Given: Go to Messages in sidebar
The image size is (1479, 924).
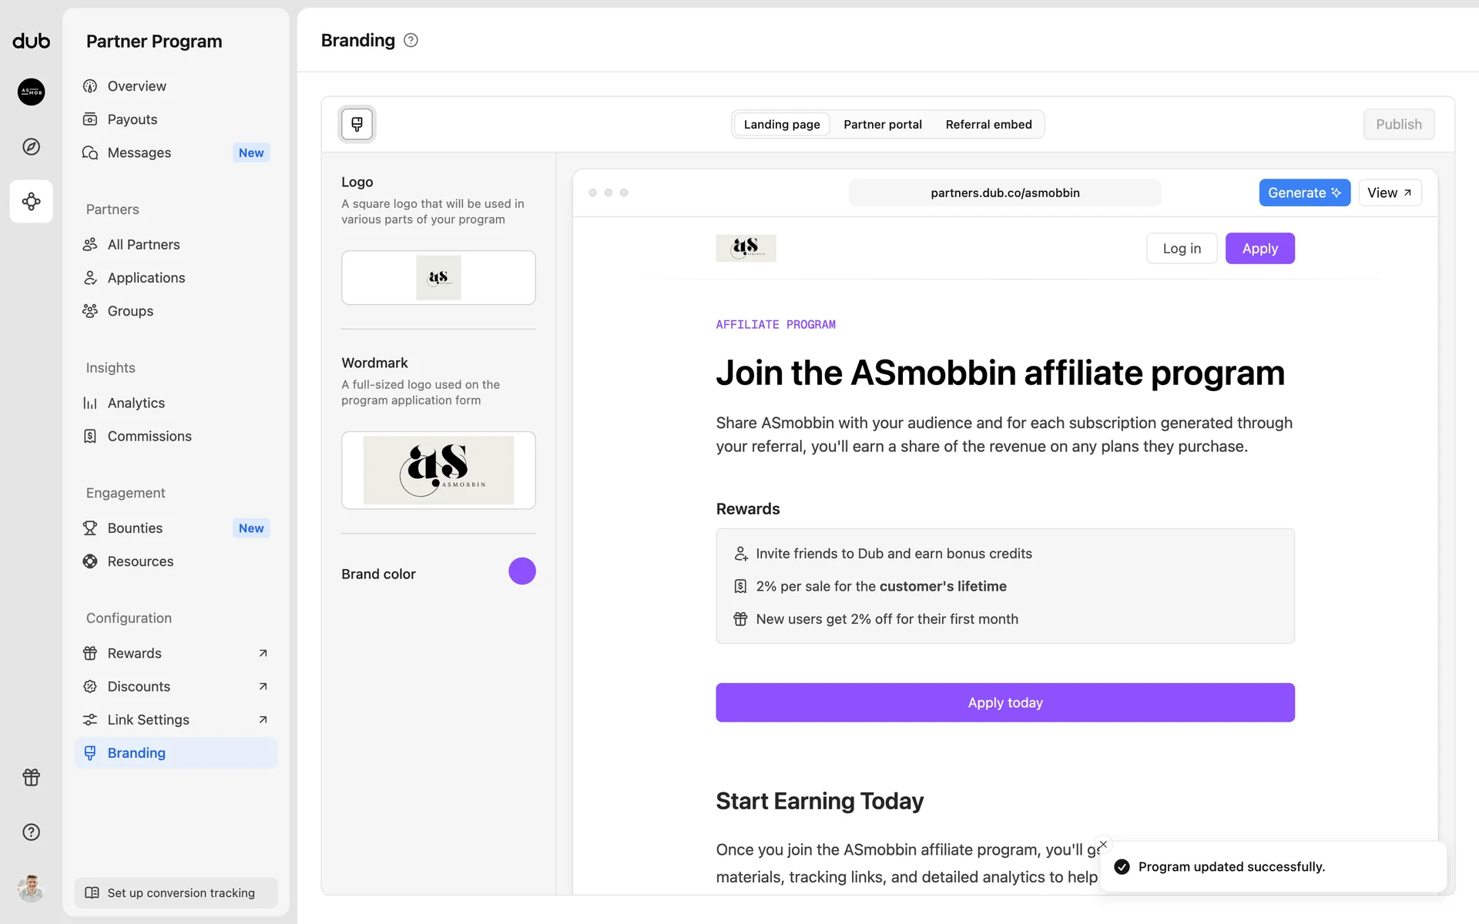Looking at the screenshot, I should pyautogui.click(x=139, y=152).
